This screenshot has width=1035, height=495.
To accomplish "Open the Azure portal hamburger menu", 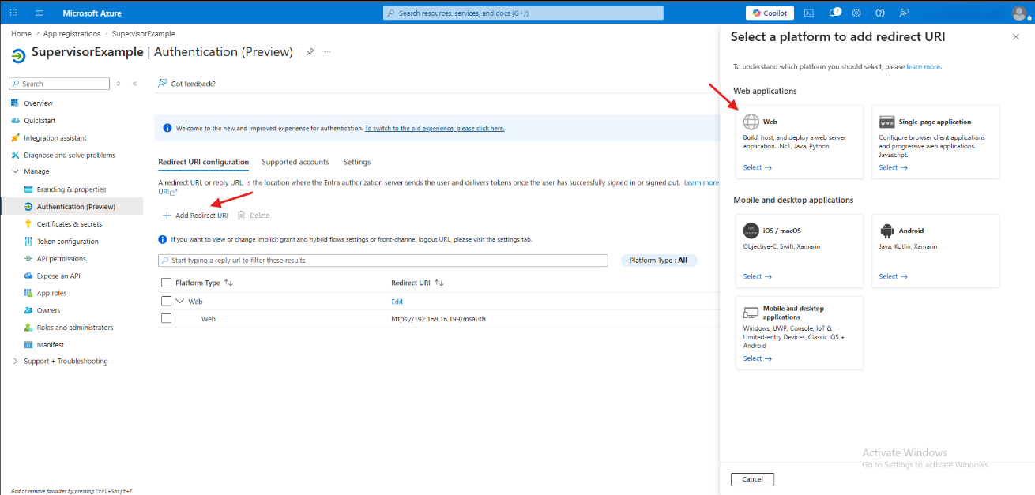I will coord(40,13).
